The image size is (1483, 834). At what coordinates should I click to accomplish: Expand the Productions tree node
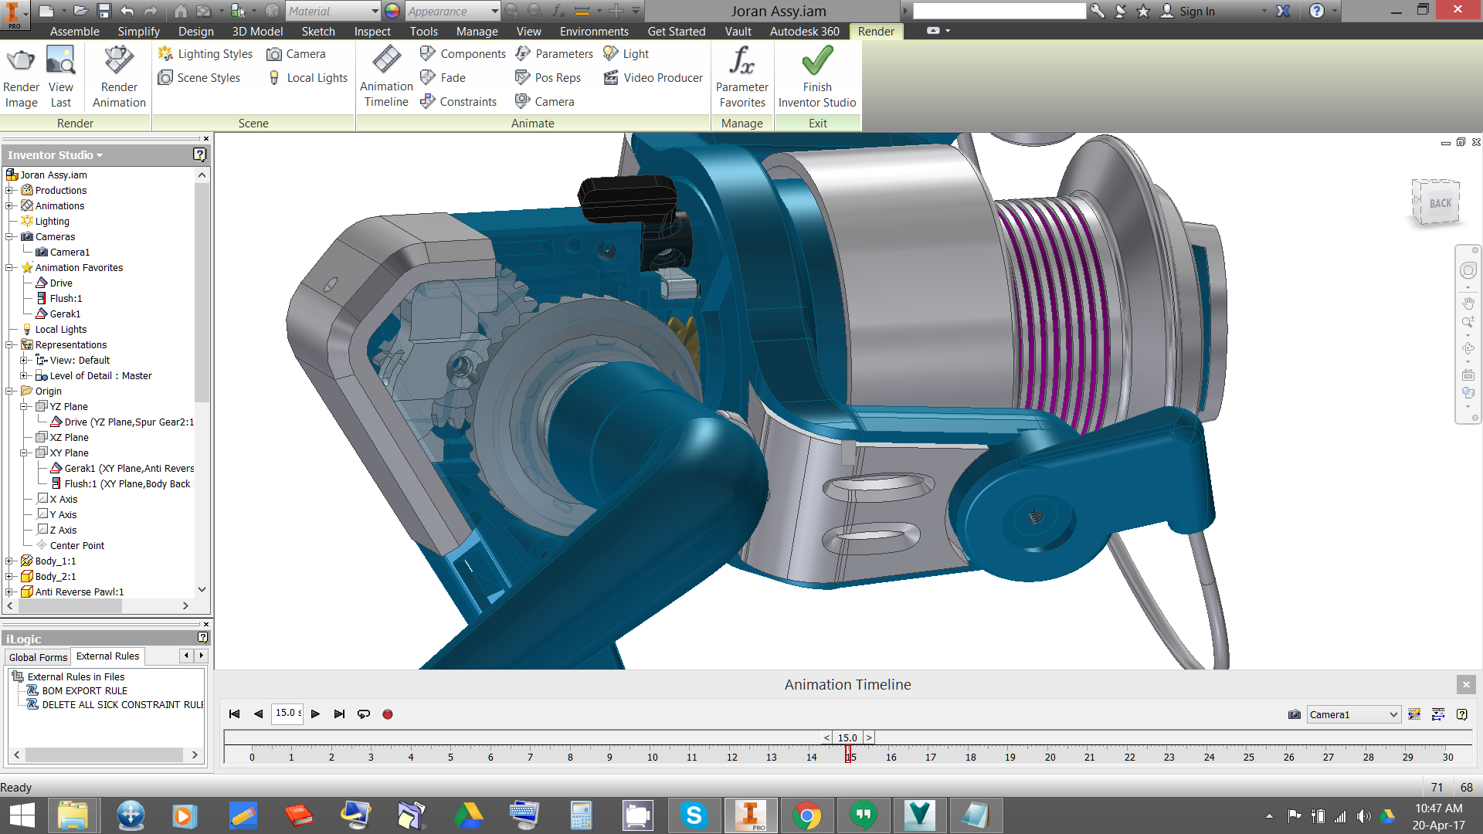pyautogui.click(x=9, y=191)
